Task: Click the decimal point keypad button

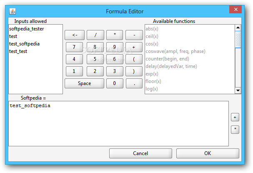Action: (x=134, y=83)
